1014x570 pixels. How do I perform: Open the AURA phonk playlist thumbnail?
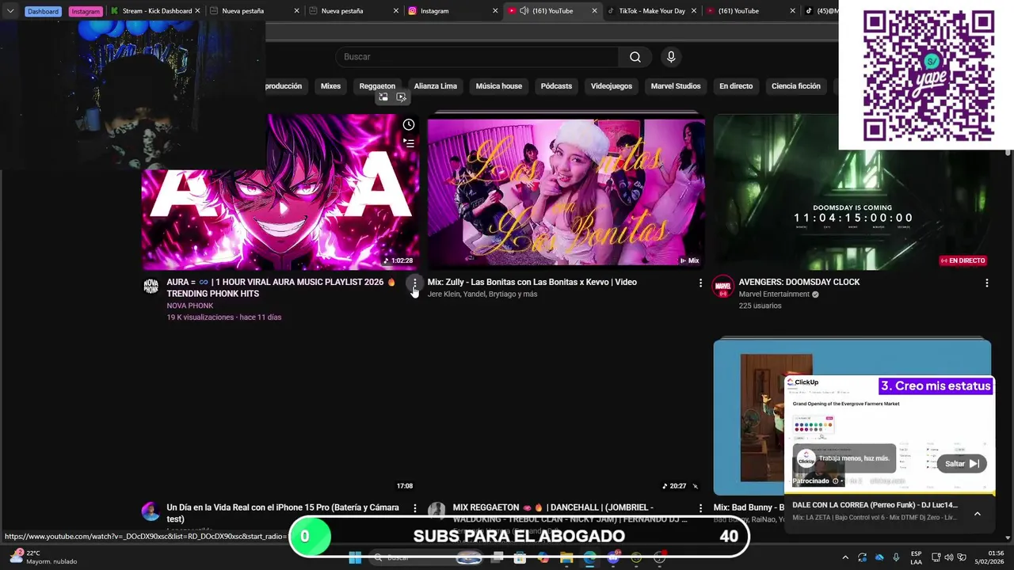(x=280, y=192)
